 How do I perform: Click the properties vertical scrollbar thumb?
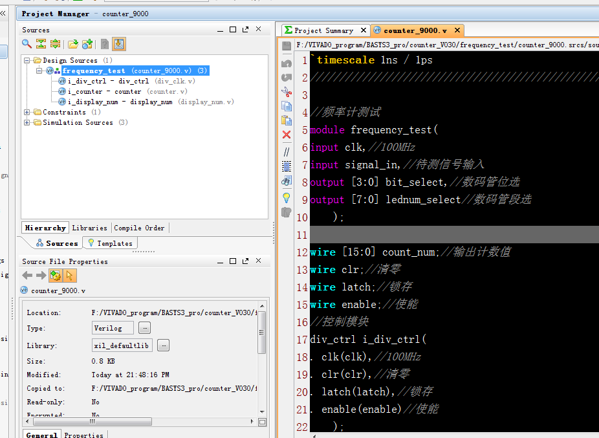(262, 332)
